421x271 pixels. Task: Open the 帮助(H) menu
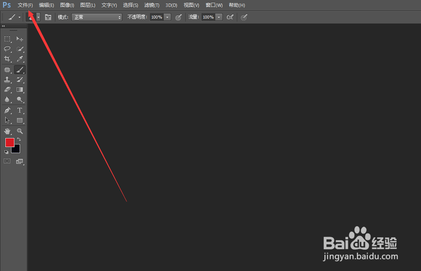[x=237, y=5]
